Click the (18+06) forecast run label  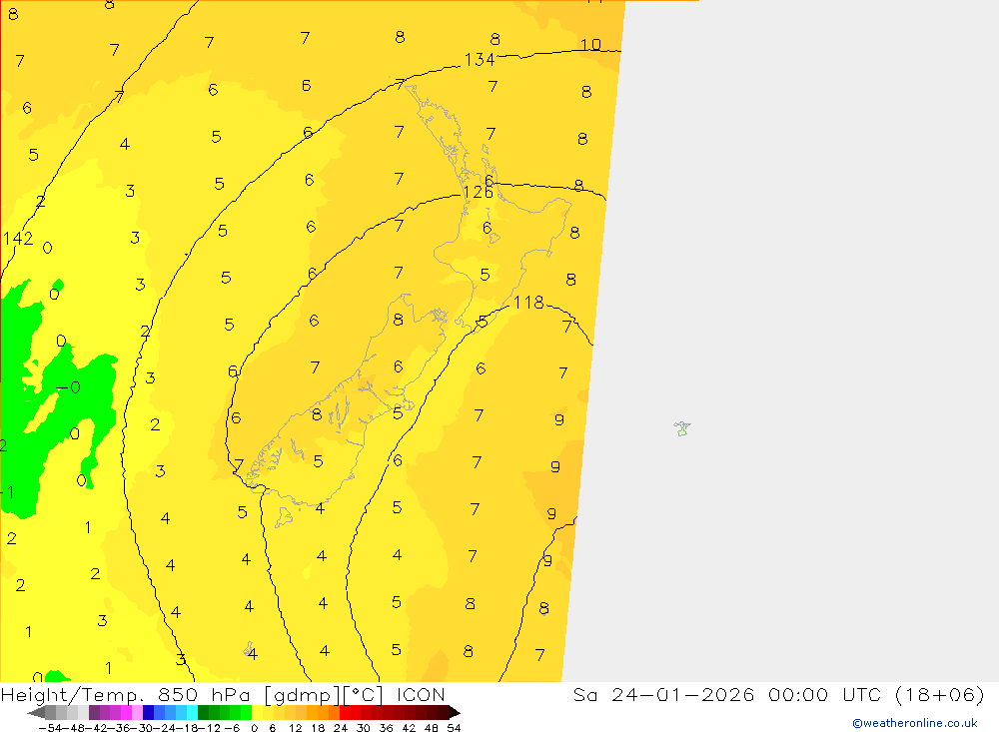(x=940, y=695)
